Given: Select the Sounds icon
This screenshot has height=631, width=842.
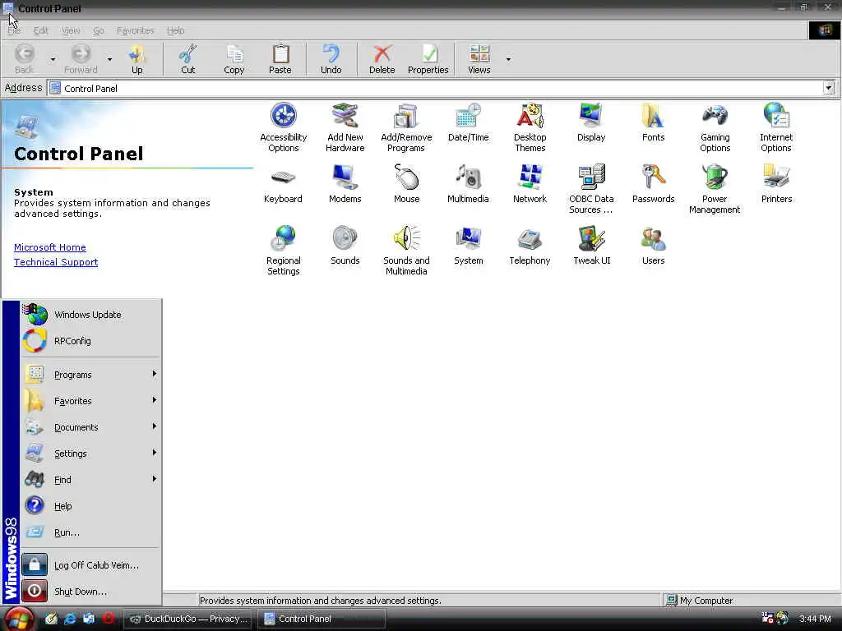Looking at the screenshot, I should click(x=345, y=246).
